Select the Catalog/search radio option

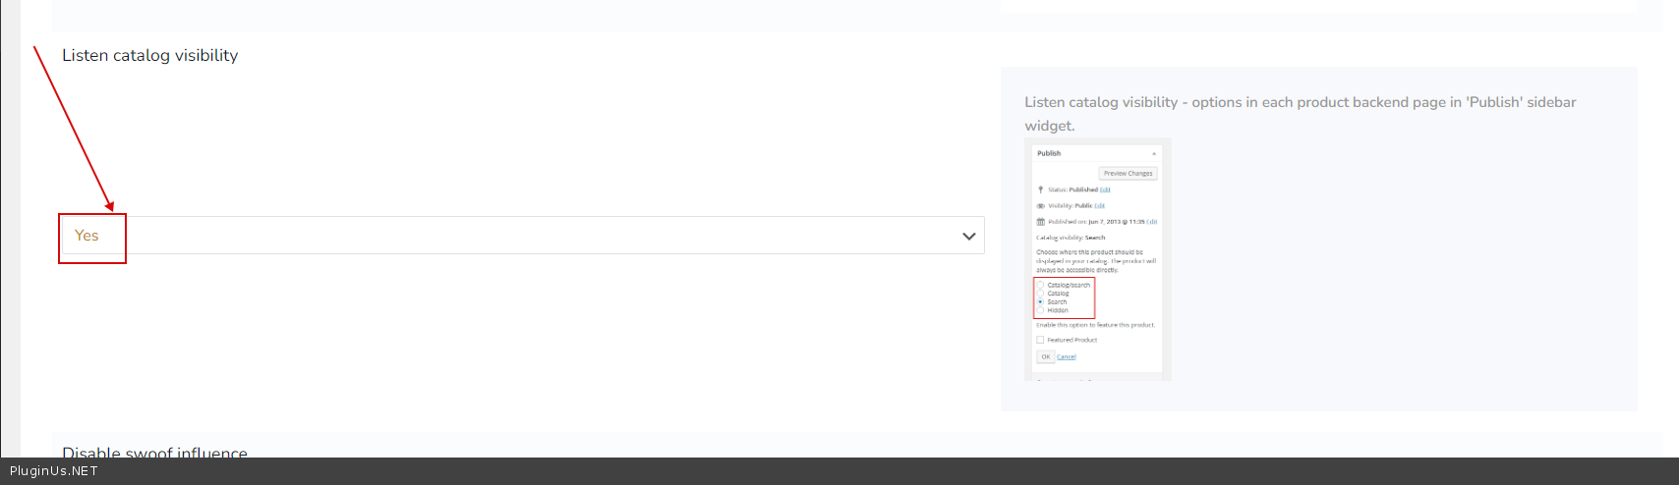click(x=1040, y=286)
